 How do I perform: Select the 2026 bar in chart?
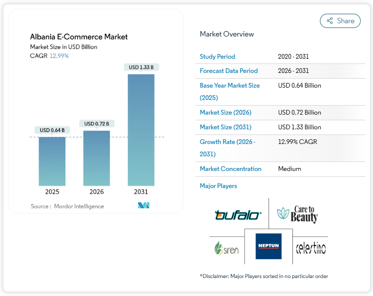(97, 158)
